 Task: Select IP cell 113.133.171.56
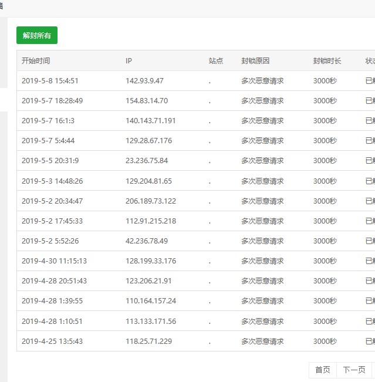(x=151, y=322)
